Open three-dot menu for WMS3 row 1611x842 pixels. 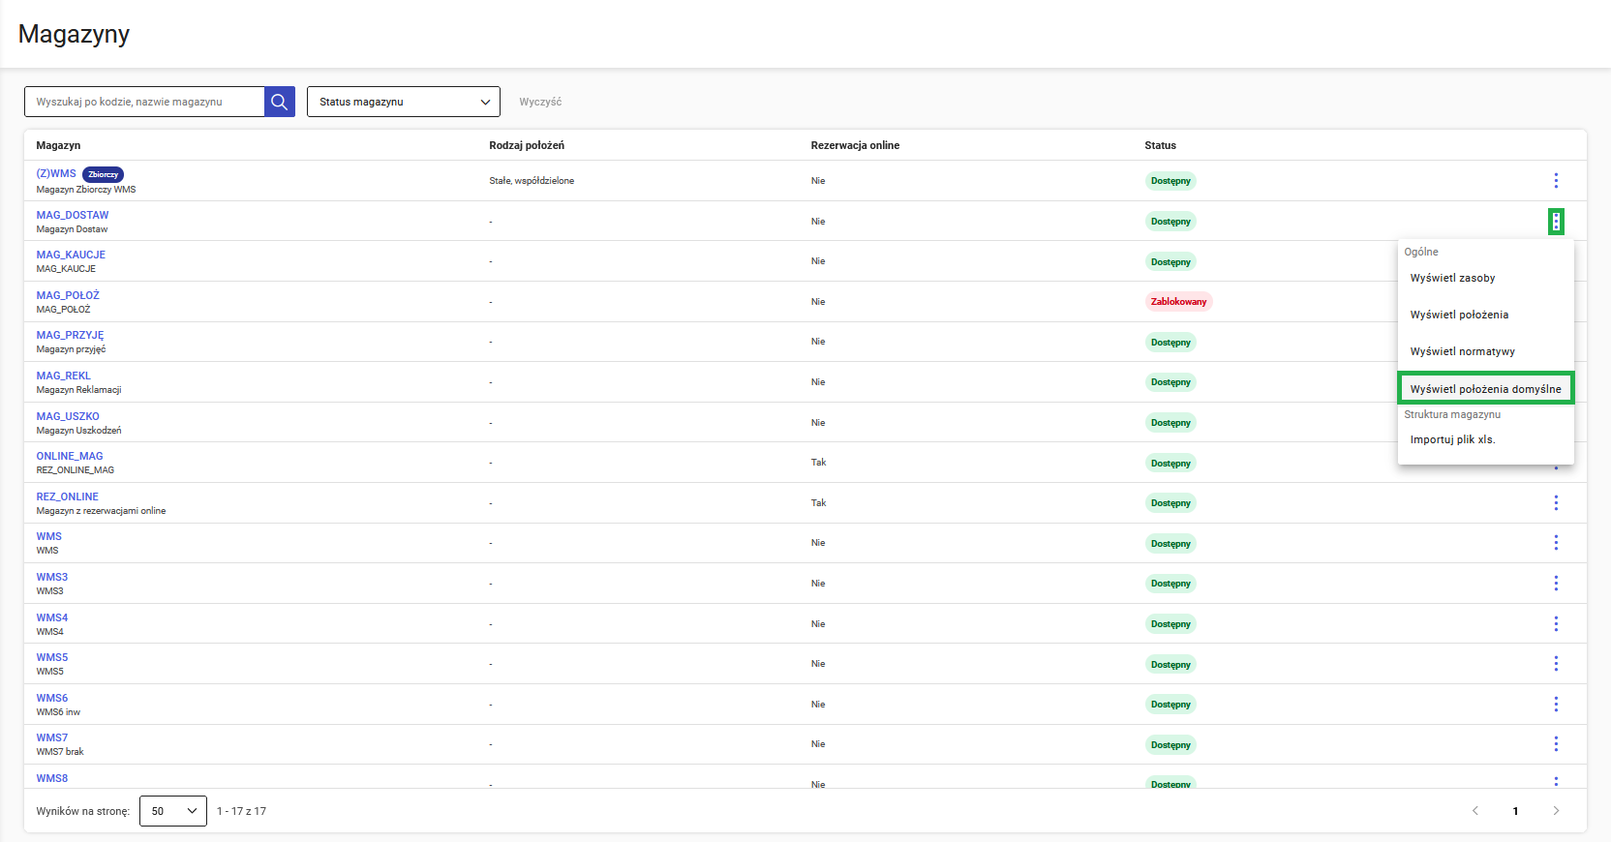point(1556,584)
